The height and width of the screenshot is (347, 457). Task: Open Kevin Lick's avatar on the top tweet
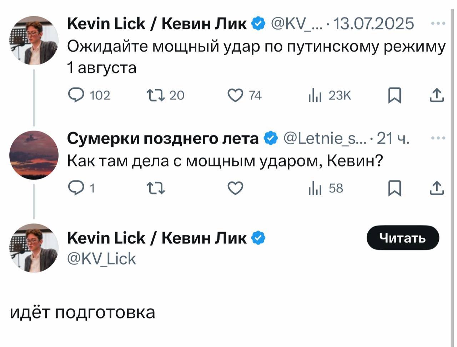coord(34,40)
